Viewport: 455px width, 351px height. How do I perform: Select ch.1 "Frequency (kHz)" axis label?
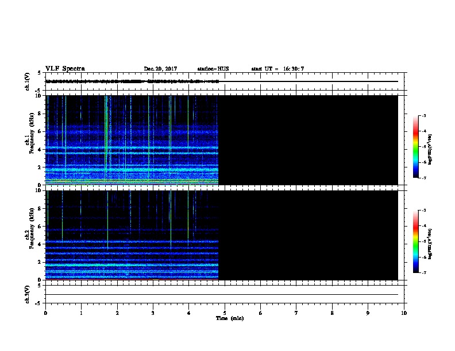tap(32, 133)
